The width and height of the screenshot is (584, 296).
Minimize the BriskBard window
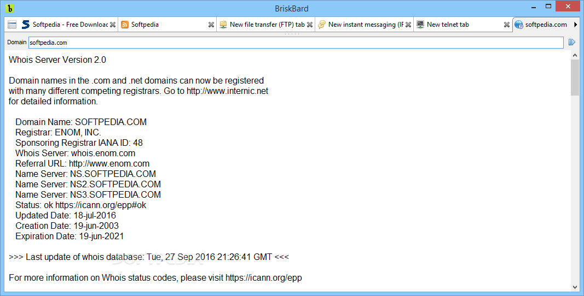point(533,7)
